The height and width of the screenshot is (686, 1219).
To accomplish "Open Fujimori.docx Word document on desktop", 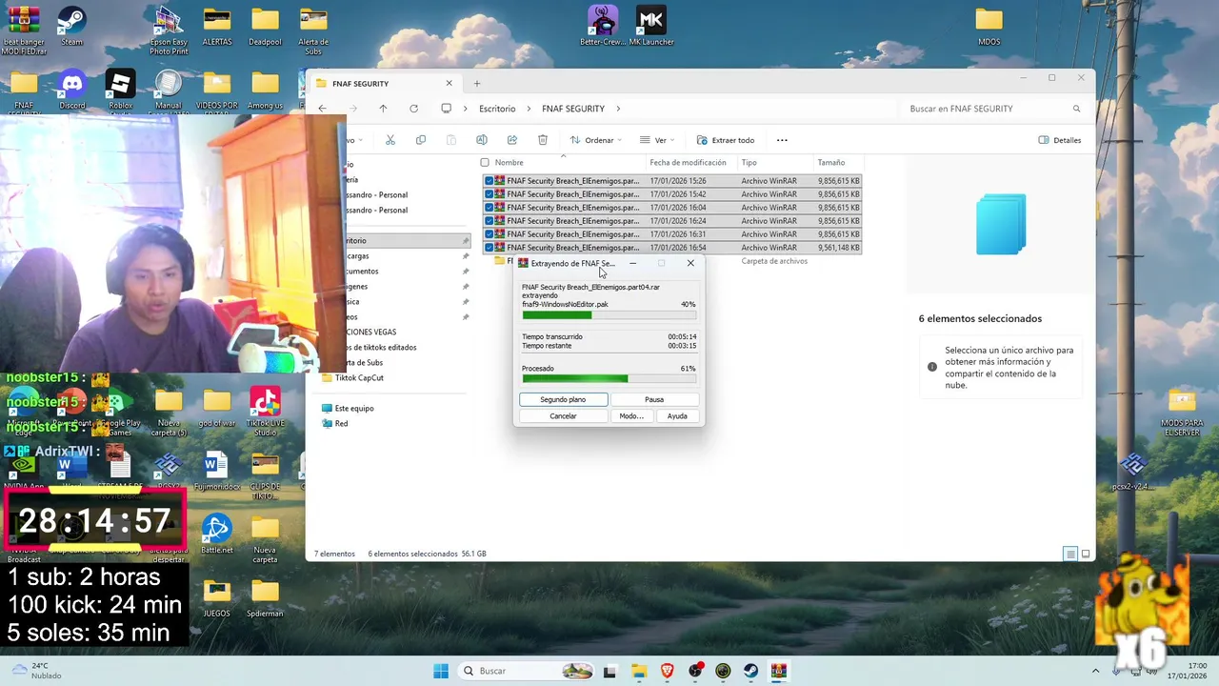I will pyautogui.click(x=216, y=472).
